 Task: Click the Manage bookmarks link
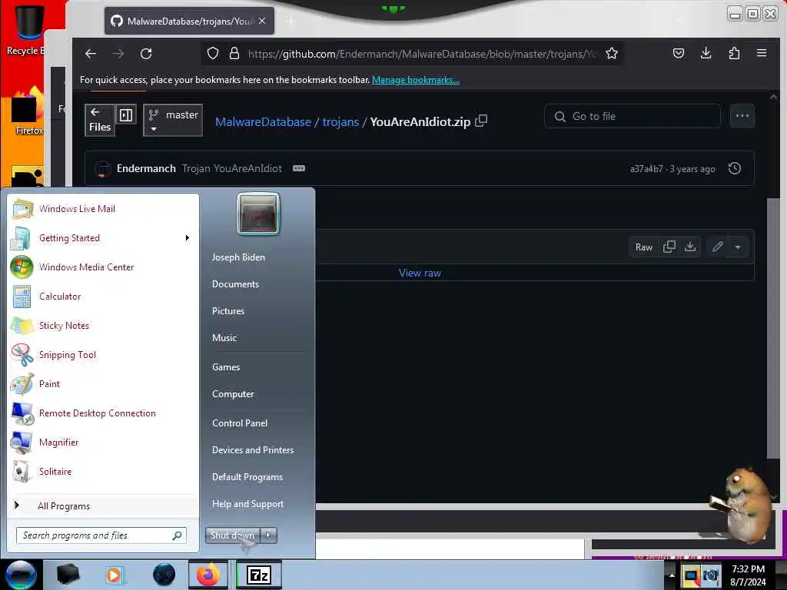(416, 80)
